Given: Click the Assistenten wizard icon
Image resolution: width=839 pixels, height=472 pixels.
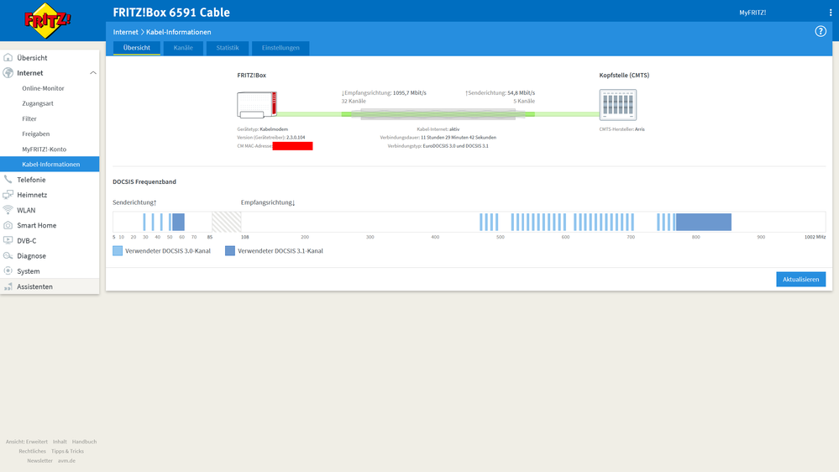Looking at the screenshot, I should tap(8, 286).
